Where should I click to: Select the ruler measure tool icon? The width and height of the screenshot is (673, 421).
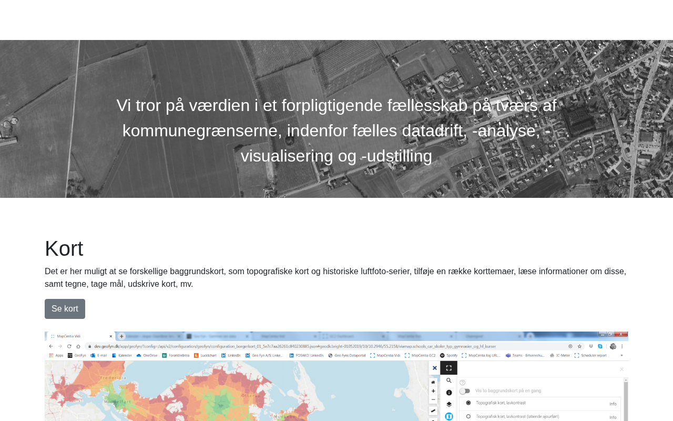click(x=433, y=411)
